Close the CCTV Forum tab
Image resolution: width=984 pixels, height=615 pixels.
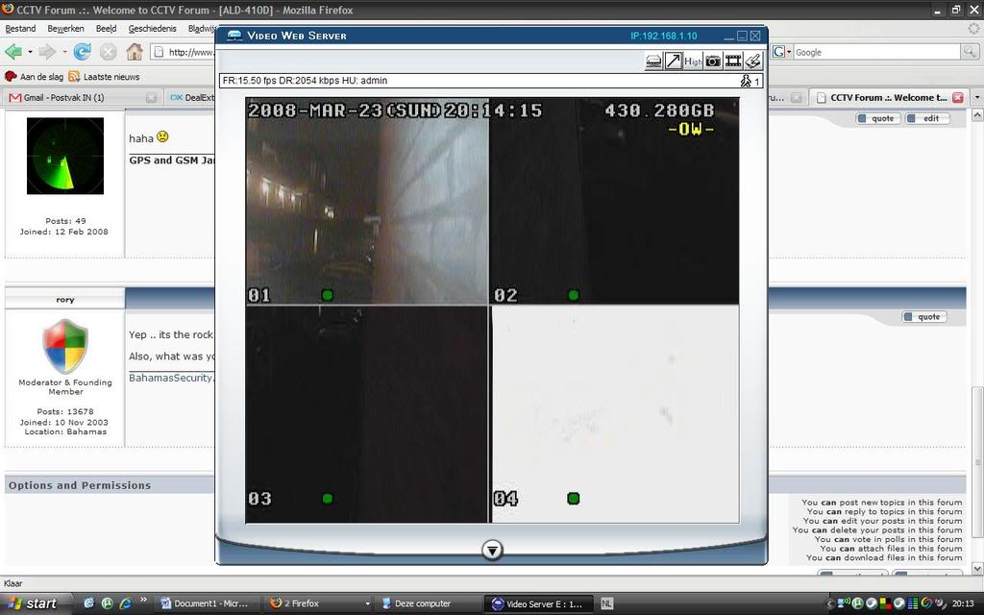(958, 97)
